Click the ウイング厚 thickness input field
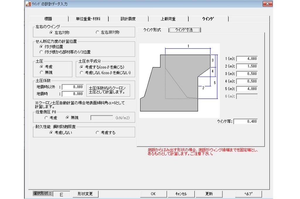Viewport: 300px width, 199px height. (246, 121)
